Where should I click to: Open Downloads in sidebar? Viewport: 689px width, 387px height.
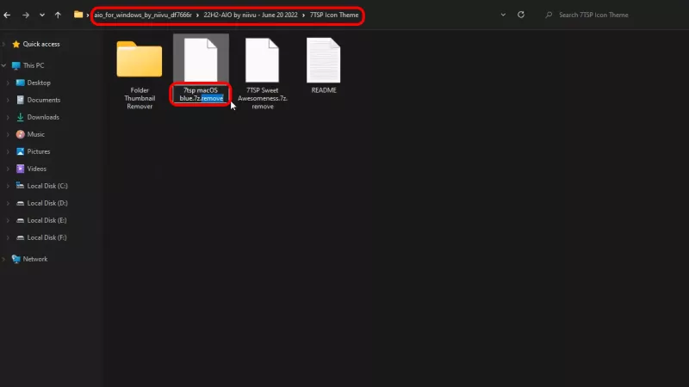tap(43, 117)
